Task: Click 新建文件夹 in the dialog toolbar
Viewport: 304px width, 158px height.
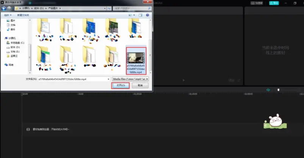Action: pos(23,15)
